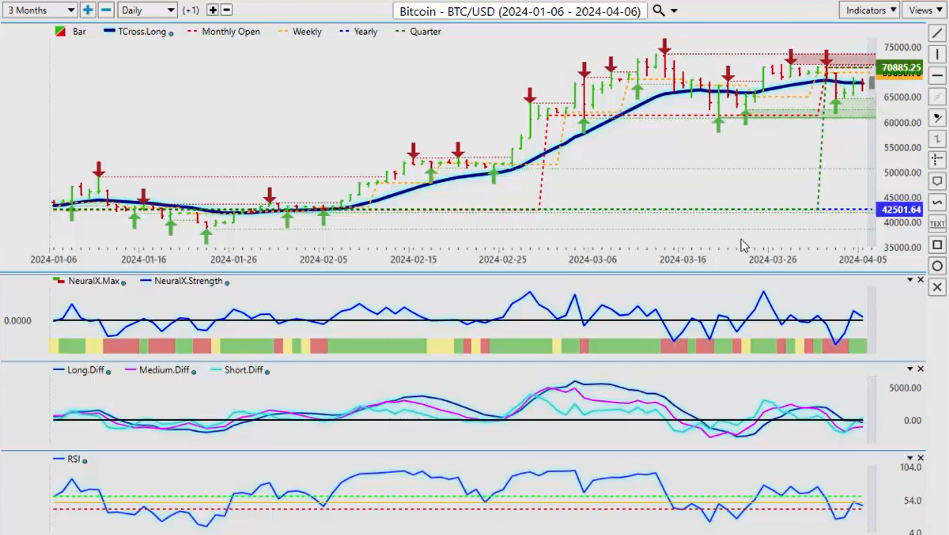Collapse the Diff panel with its arrow
Viewport: 949px width, 535px height.
pyautogui.click(x=910, y=369)
